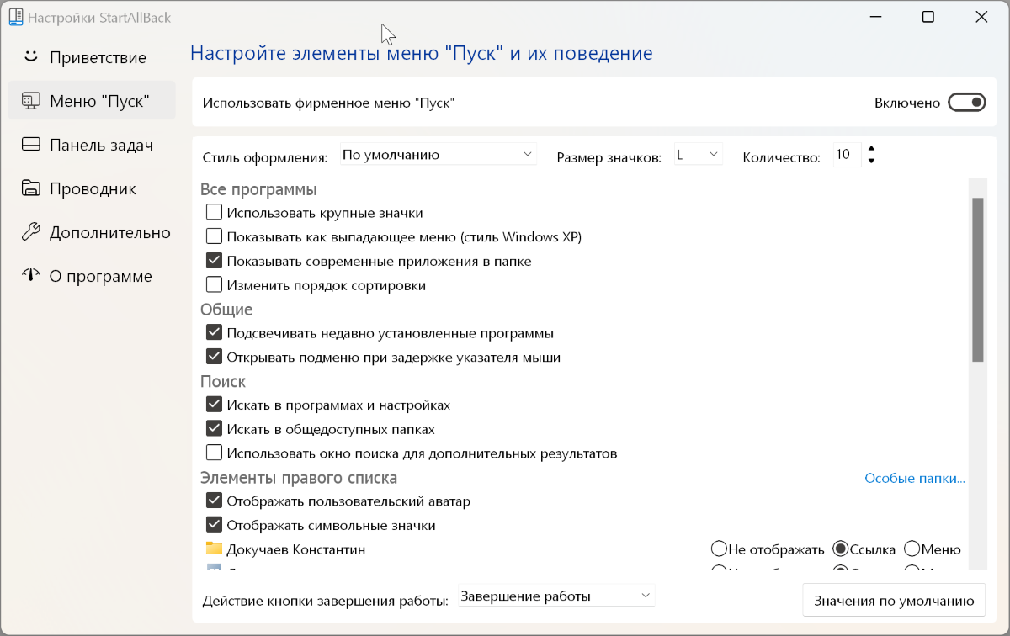
Task: Click the Количество number field
Action: [847, 155]
